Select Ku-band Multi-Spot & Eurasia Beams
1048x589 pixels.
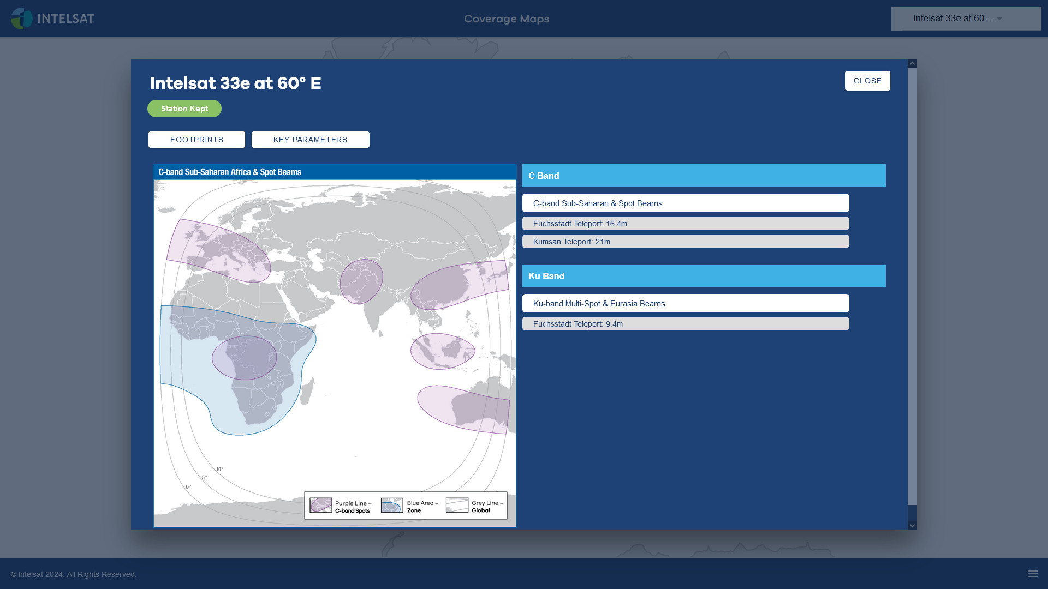coord(686,303)
